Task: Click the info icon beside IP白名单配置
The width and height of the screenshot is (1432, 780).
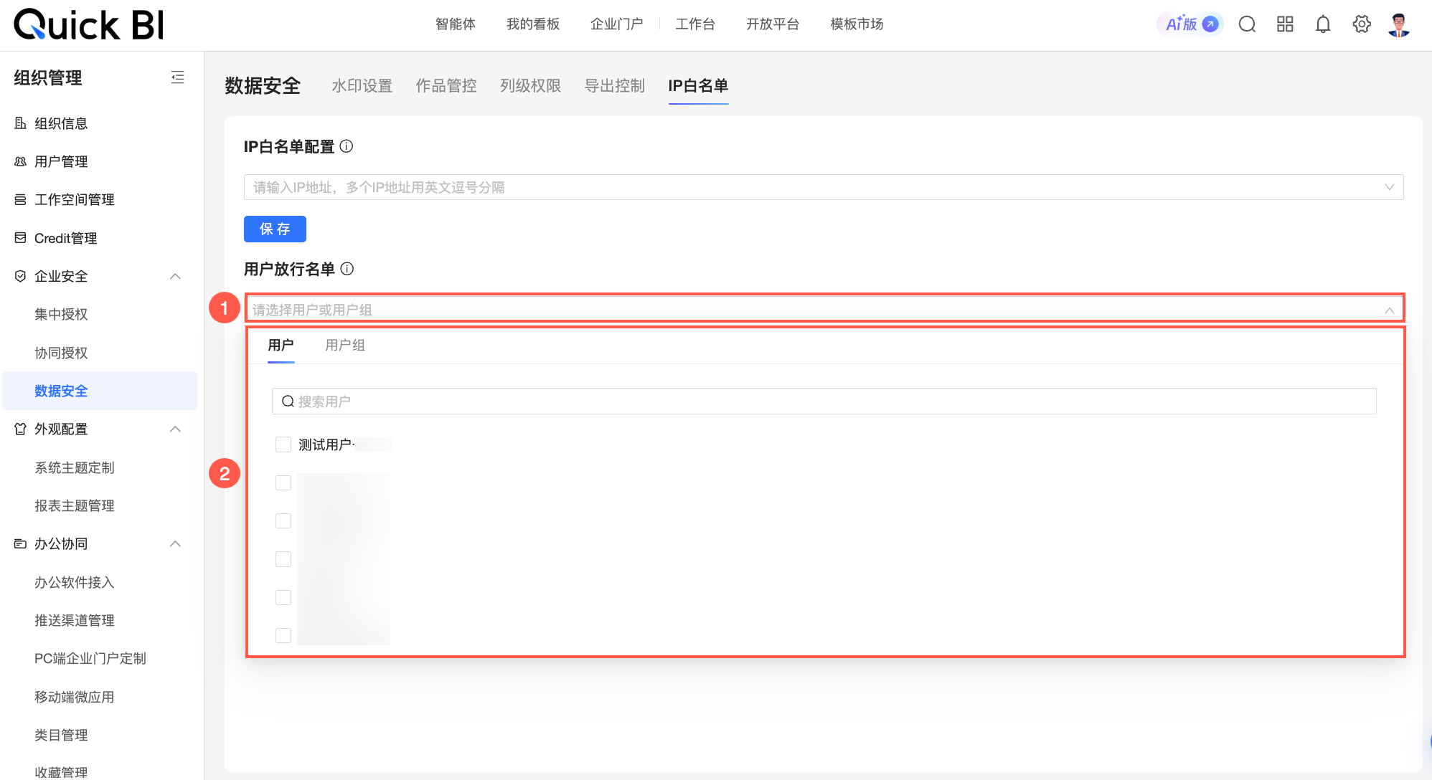Action: (x=347, y=146)
